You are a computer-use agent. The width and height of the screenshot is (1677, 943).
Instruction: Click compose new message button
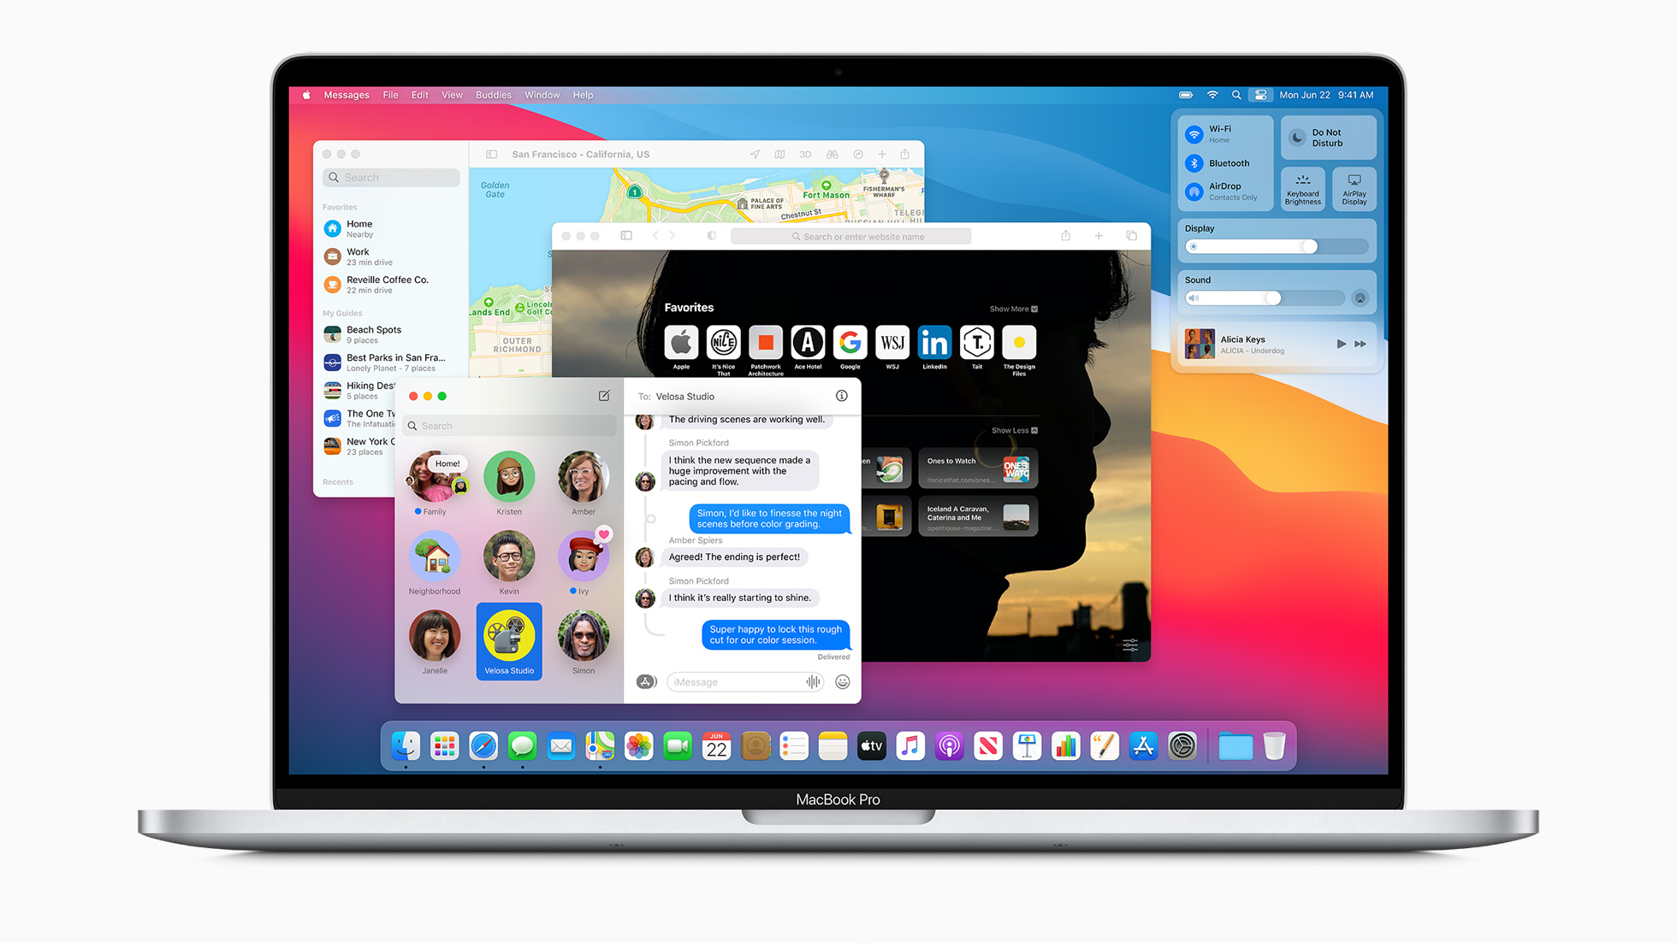click(603, 396)
